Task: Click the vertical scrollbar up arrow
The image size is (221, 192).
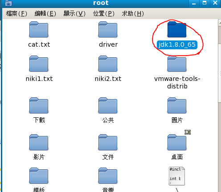Action: click(220, 23)
